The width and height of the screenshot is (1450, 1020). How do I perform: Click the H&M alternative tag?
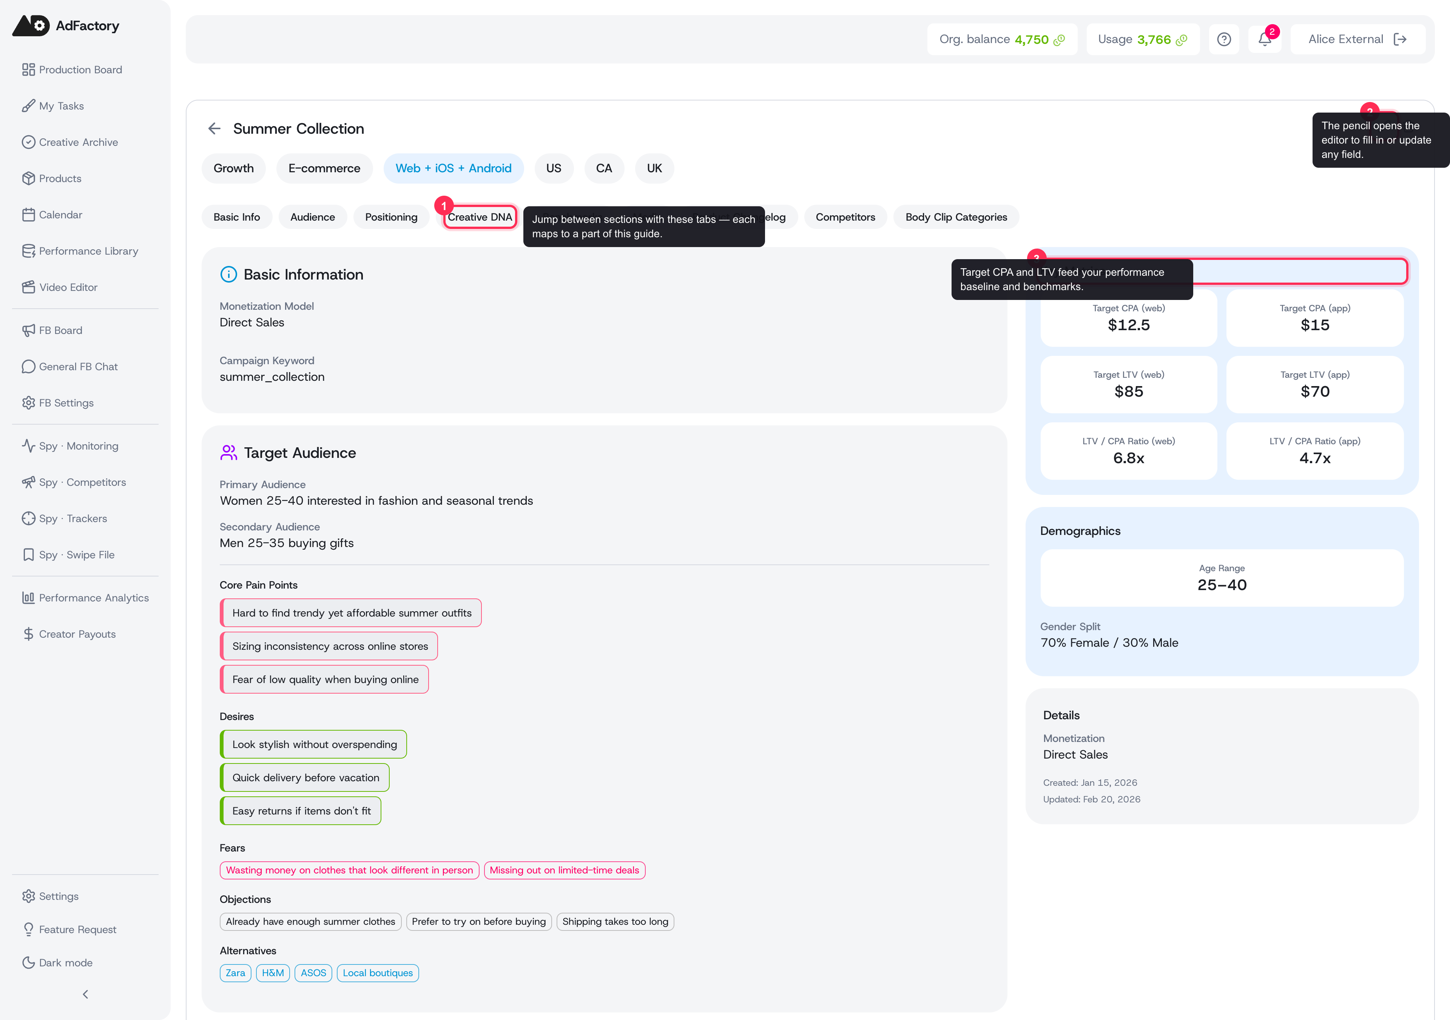273,973
